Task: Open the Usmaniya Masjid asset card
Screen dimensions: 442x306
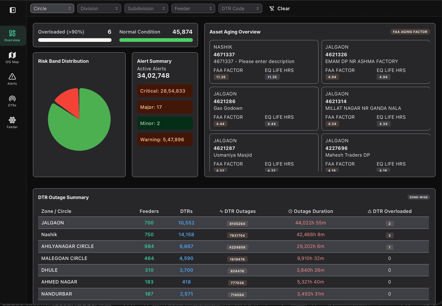Action: point(264,153)
